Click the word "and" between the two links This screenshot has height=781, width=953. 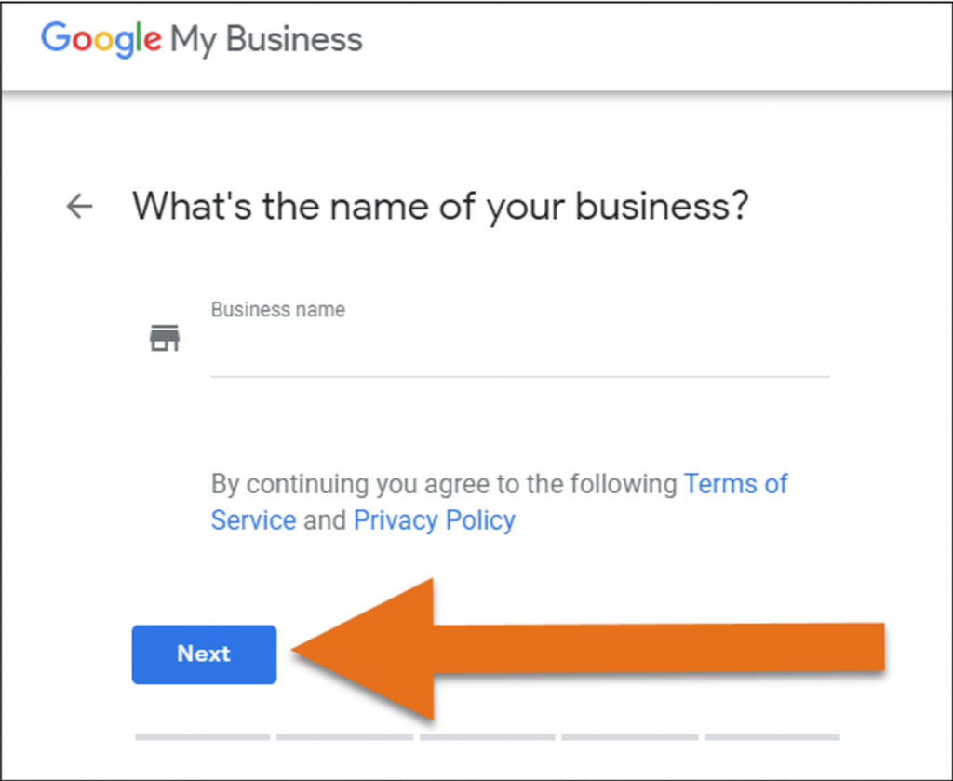[x=325, y=520]
